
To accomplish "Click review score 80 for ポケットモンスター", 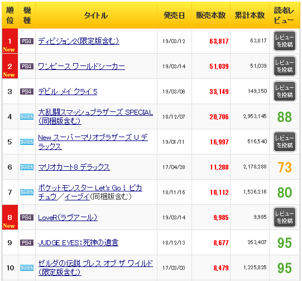I will [x=285, y=193].
